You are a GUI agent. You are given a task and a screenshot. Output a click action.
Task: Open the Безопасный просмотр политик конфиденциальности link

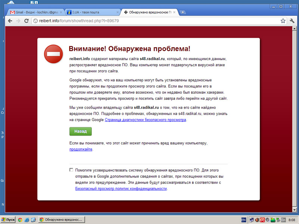tap(121, 189)
